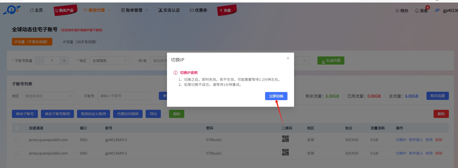Select checkbox for row gp40136drf-2
The width and height of the screenshot is (458, 168).
[17, 140]
